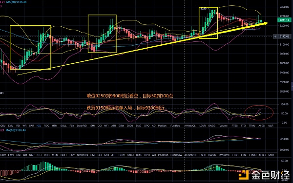The height and width of the screenshot is (183, 293).
Task: Select EMV in the indicator row under the KDJ panel
Action: 11,126
